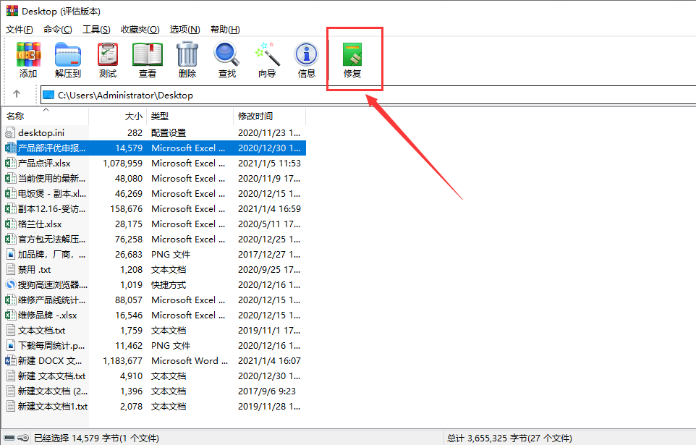Open the 收藏夹(O) menu
This screenshot has width=696, height=445.
tap(140, 30)
